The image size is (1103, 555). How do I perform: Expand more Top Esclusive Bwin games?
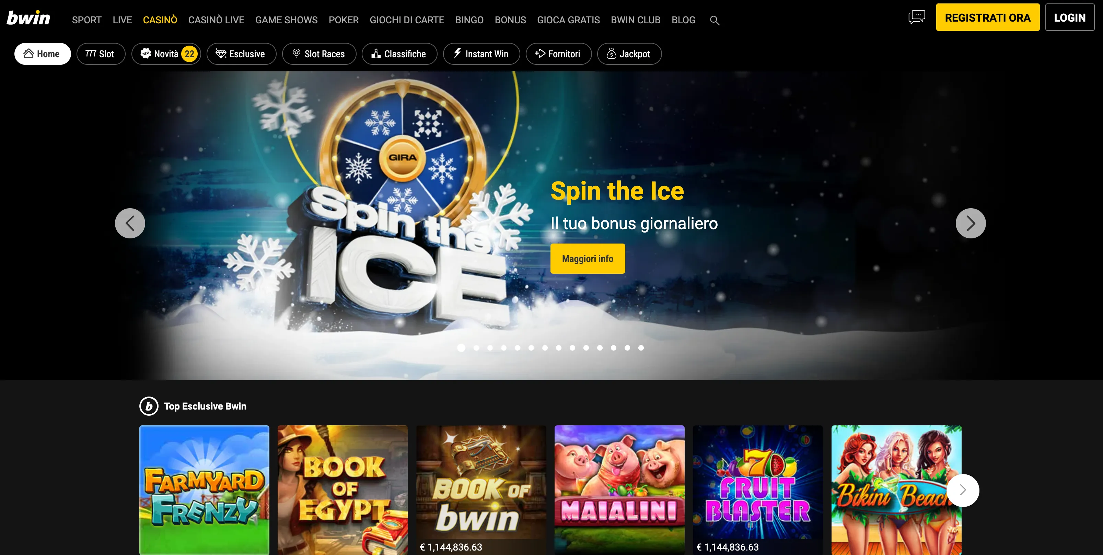pyautogui.click(x=963, y=490)
